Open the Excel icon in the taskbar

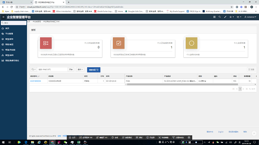pos(79,142)
